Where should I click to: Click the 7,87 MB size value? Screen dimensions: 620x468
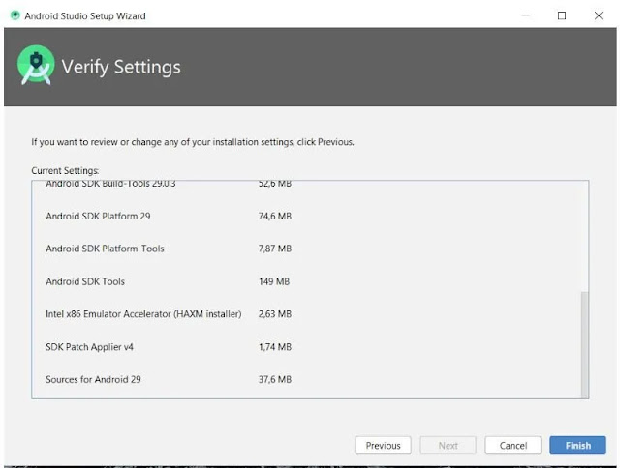pyautogui.click(x=275, y=249)
